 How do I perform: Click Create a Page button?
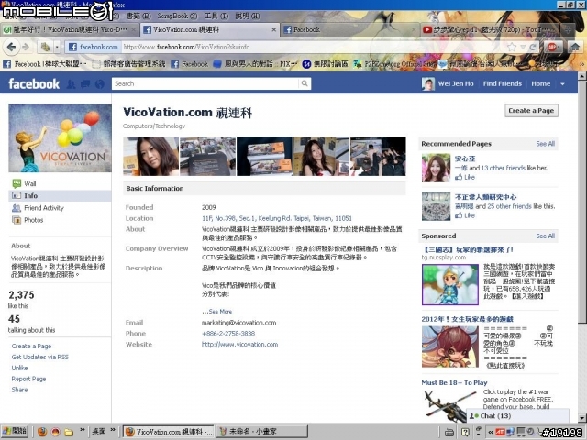tap(531, 111)
